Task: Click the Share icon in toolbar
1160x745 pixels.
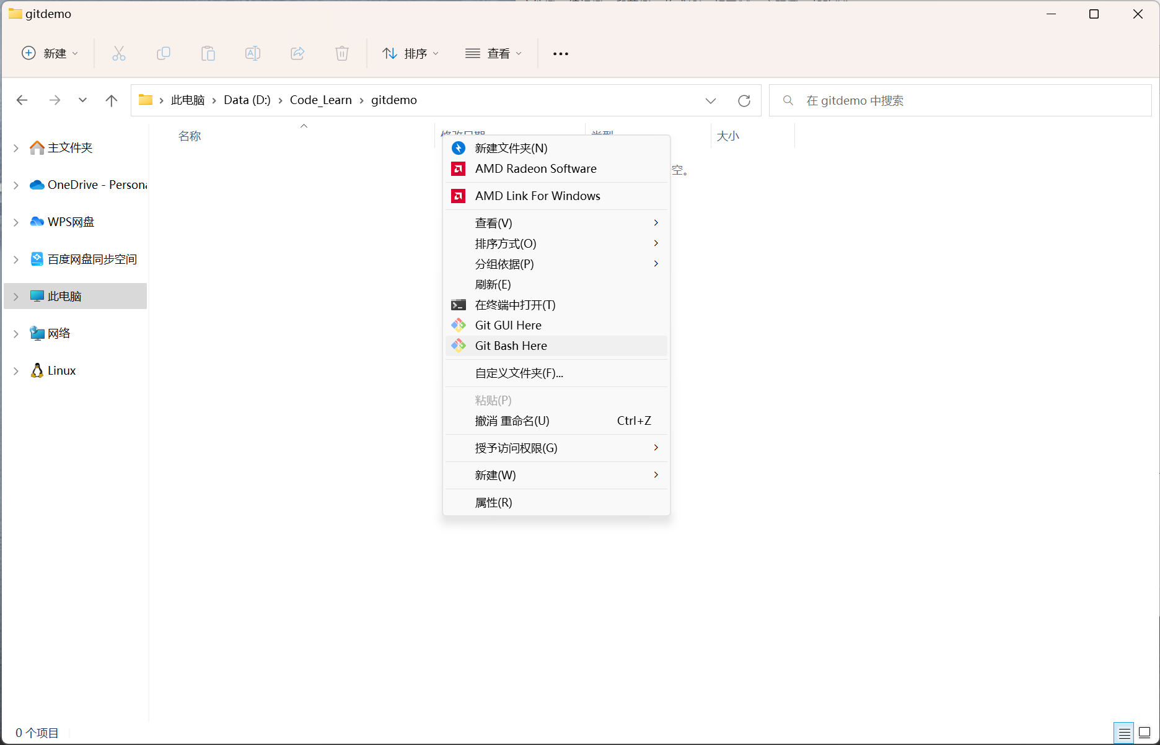Action: pos(297,53)
